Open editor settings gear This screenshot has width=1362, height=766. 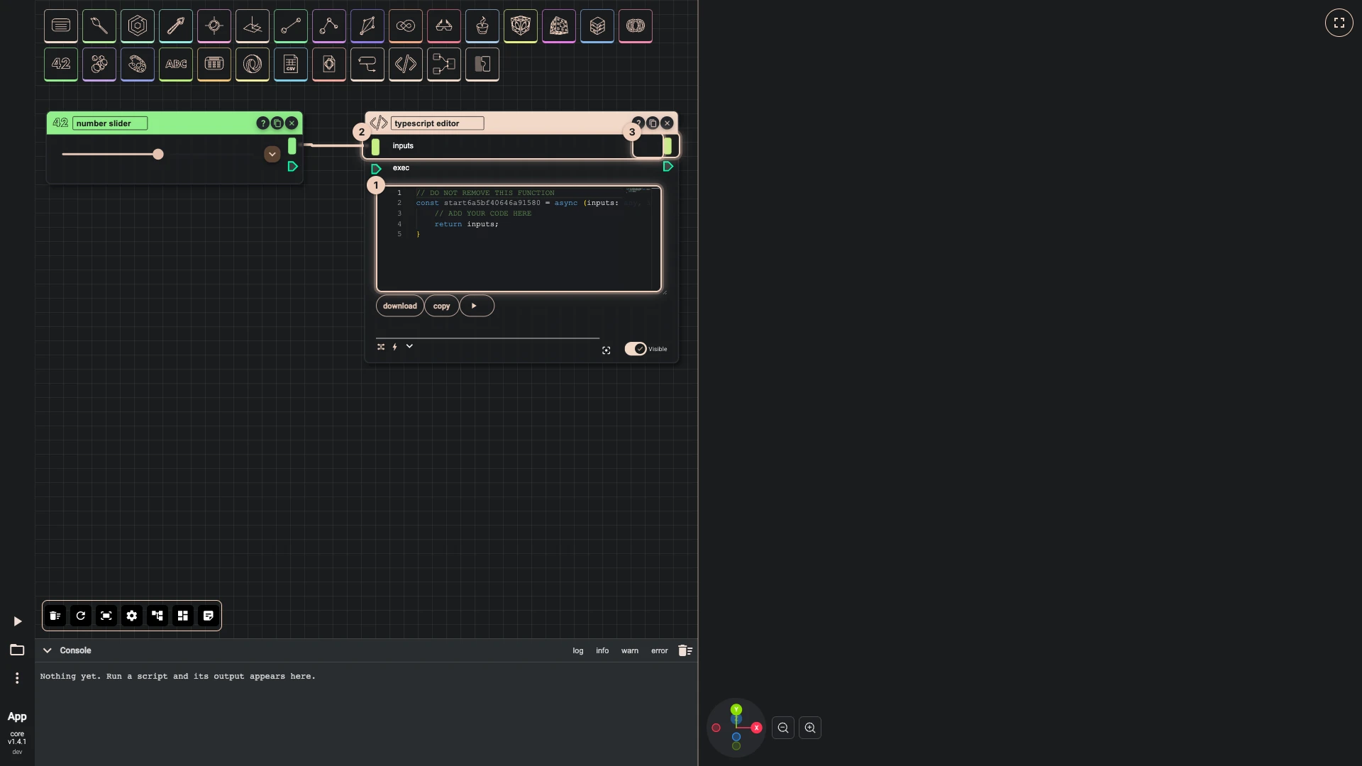(x=132, y=616)
